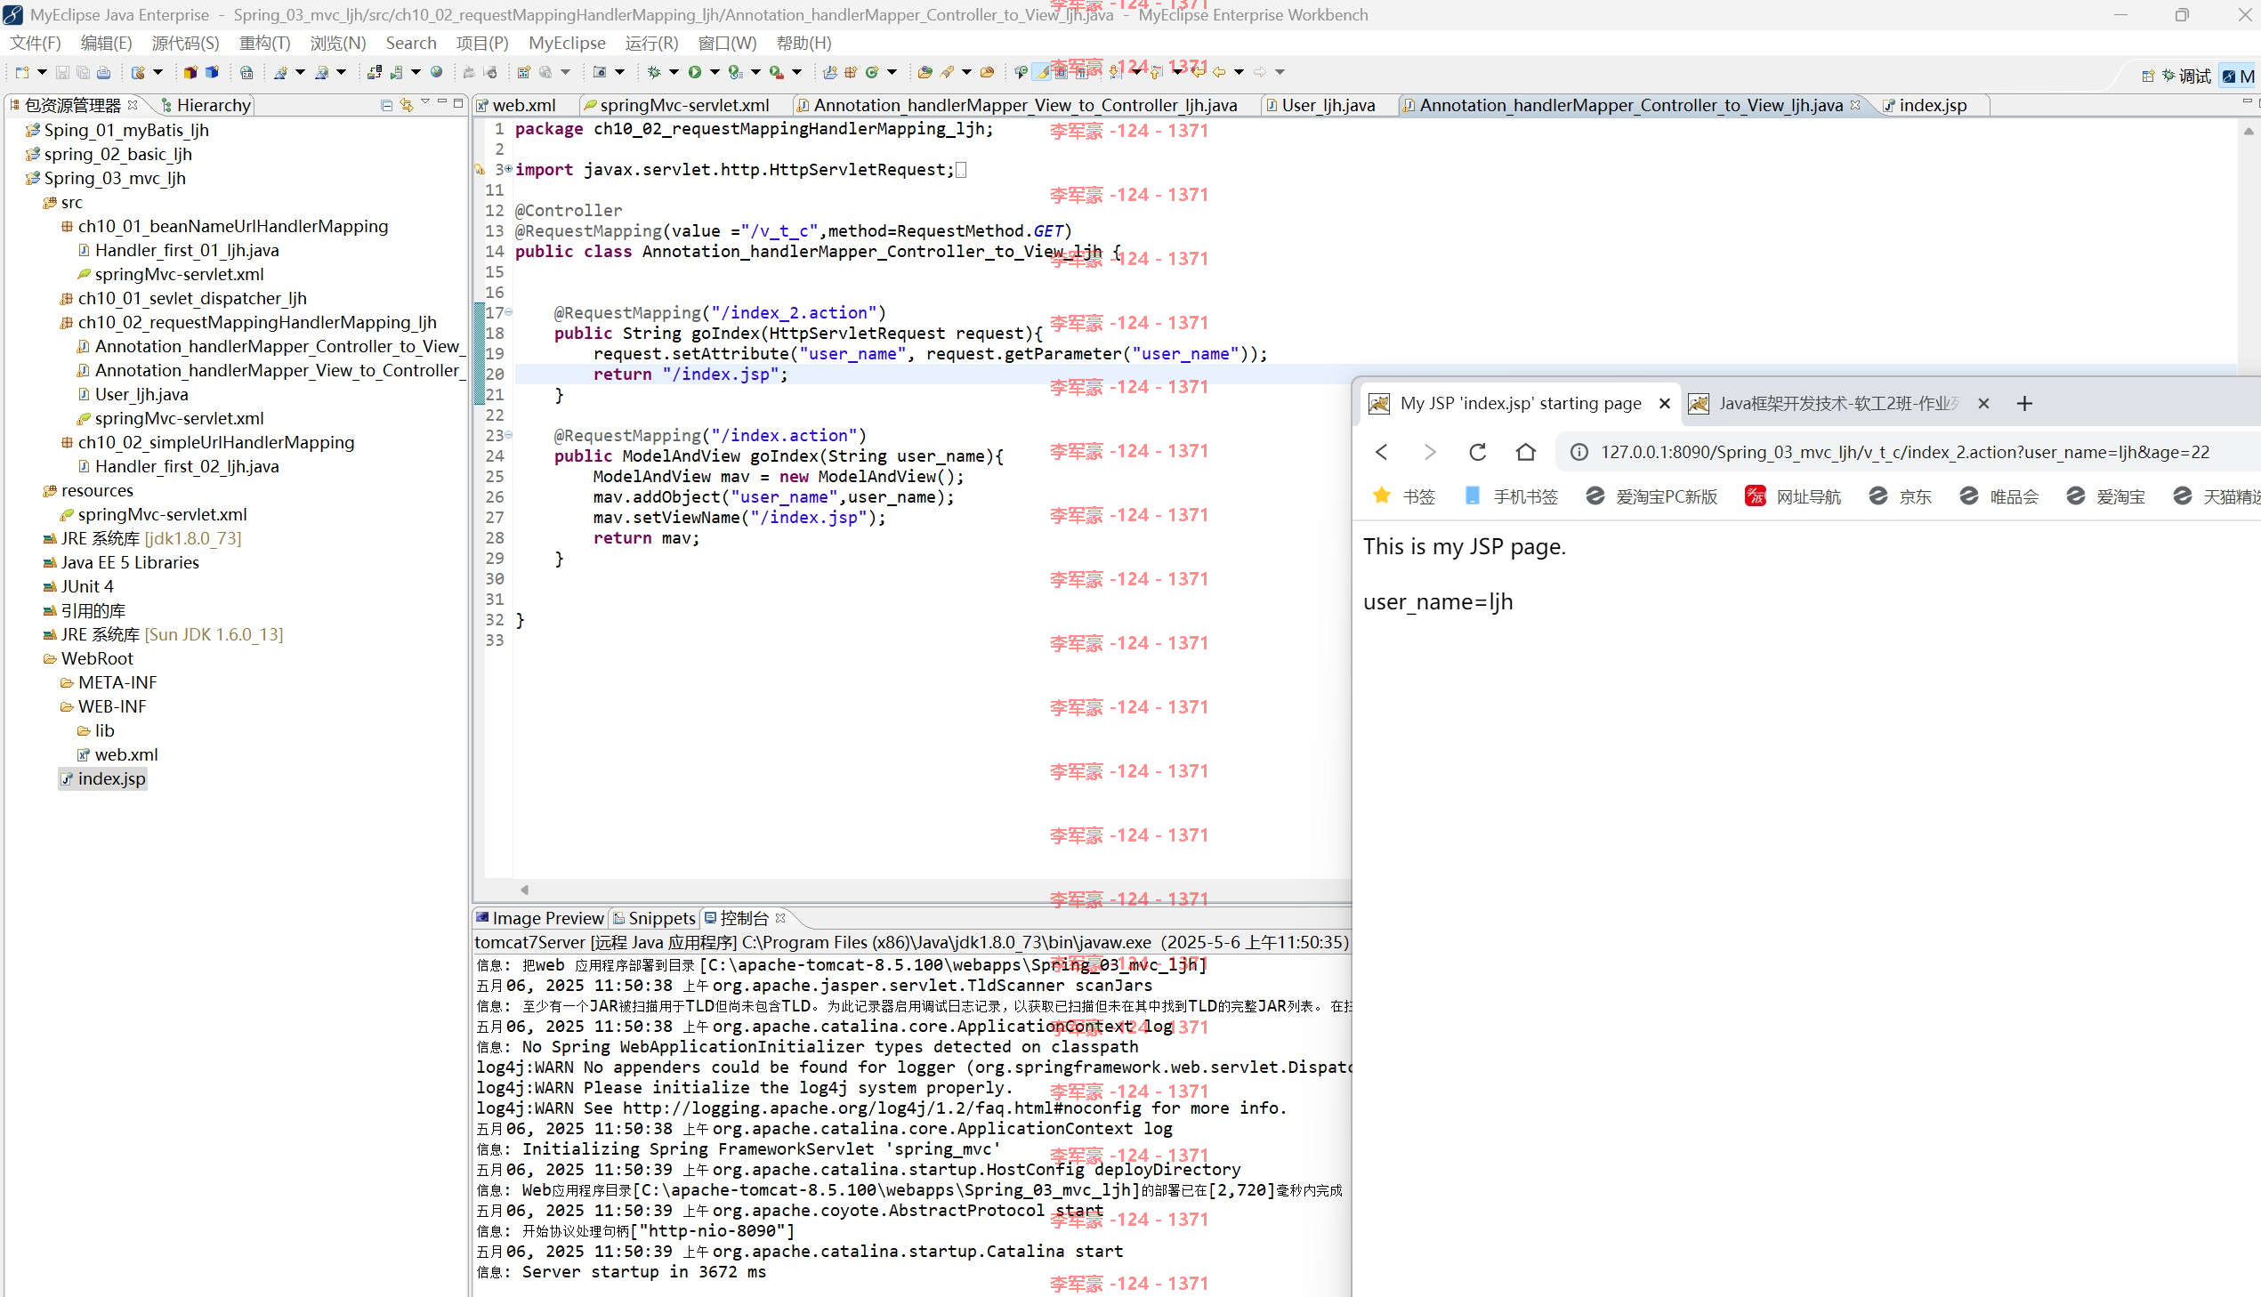Open the 手机书签 bookmark
2261x1297 pixels.
tap(1511, 496)
